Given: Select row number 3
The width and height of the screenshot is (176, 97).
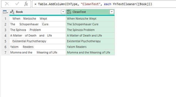Looking at the screenshot, I should (x=5, y=30).
